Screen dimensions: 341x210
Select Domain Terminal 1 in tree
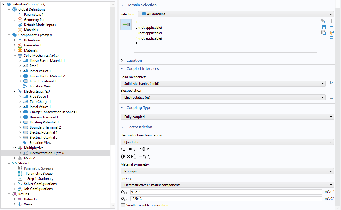[44, 117]
